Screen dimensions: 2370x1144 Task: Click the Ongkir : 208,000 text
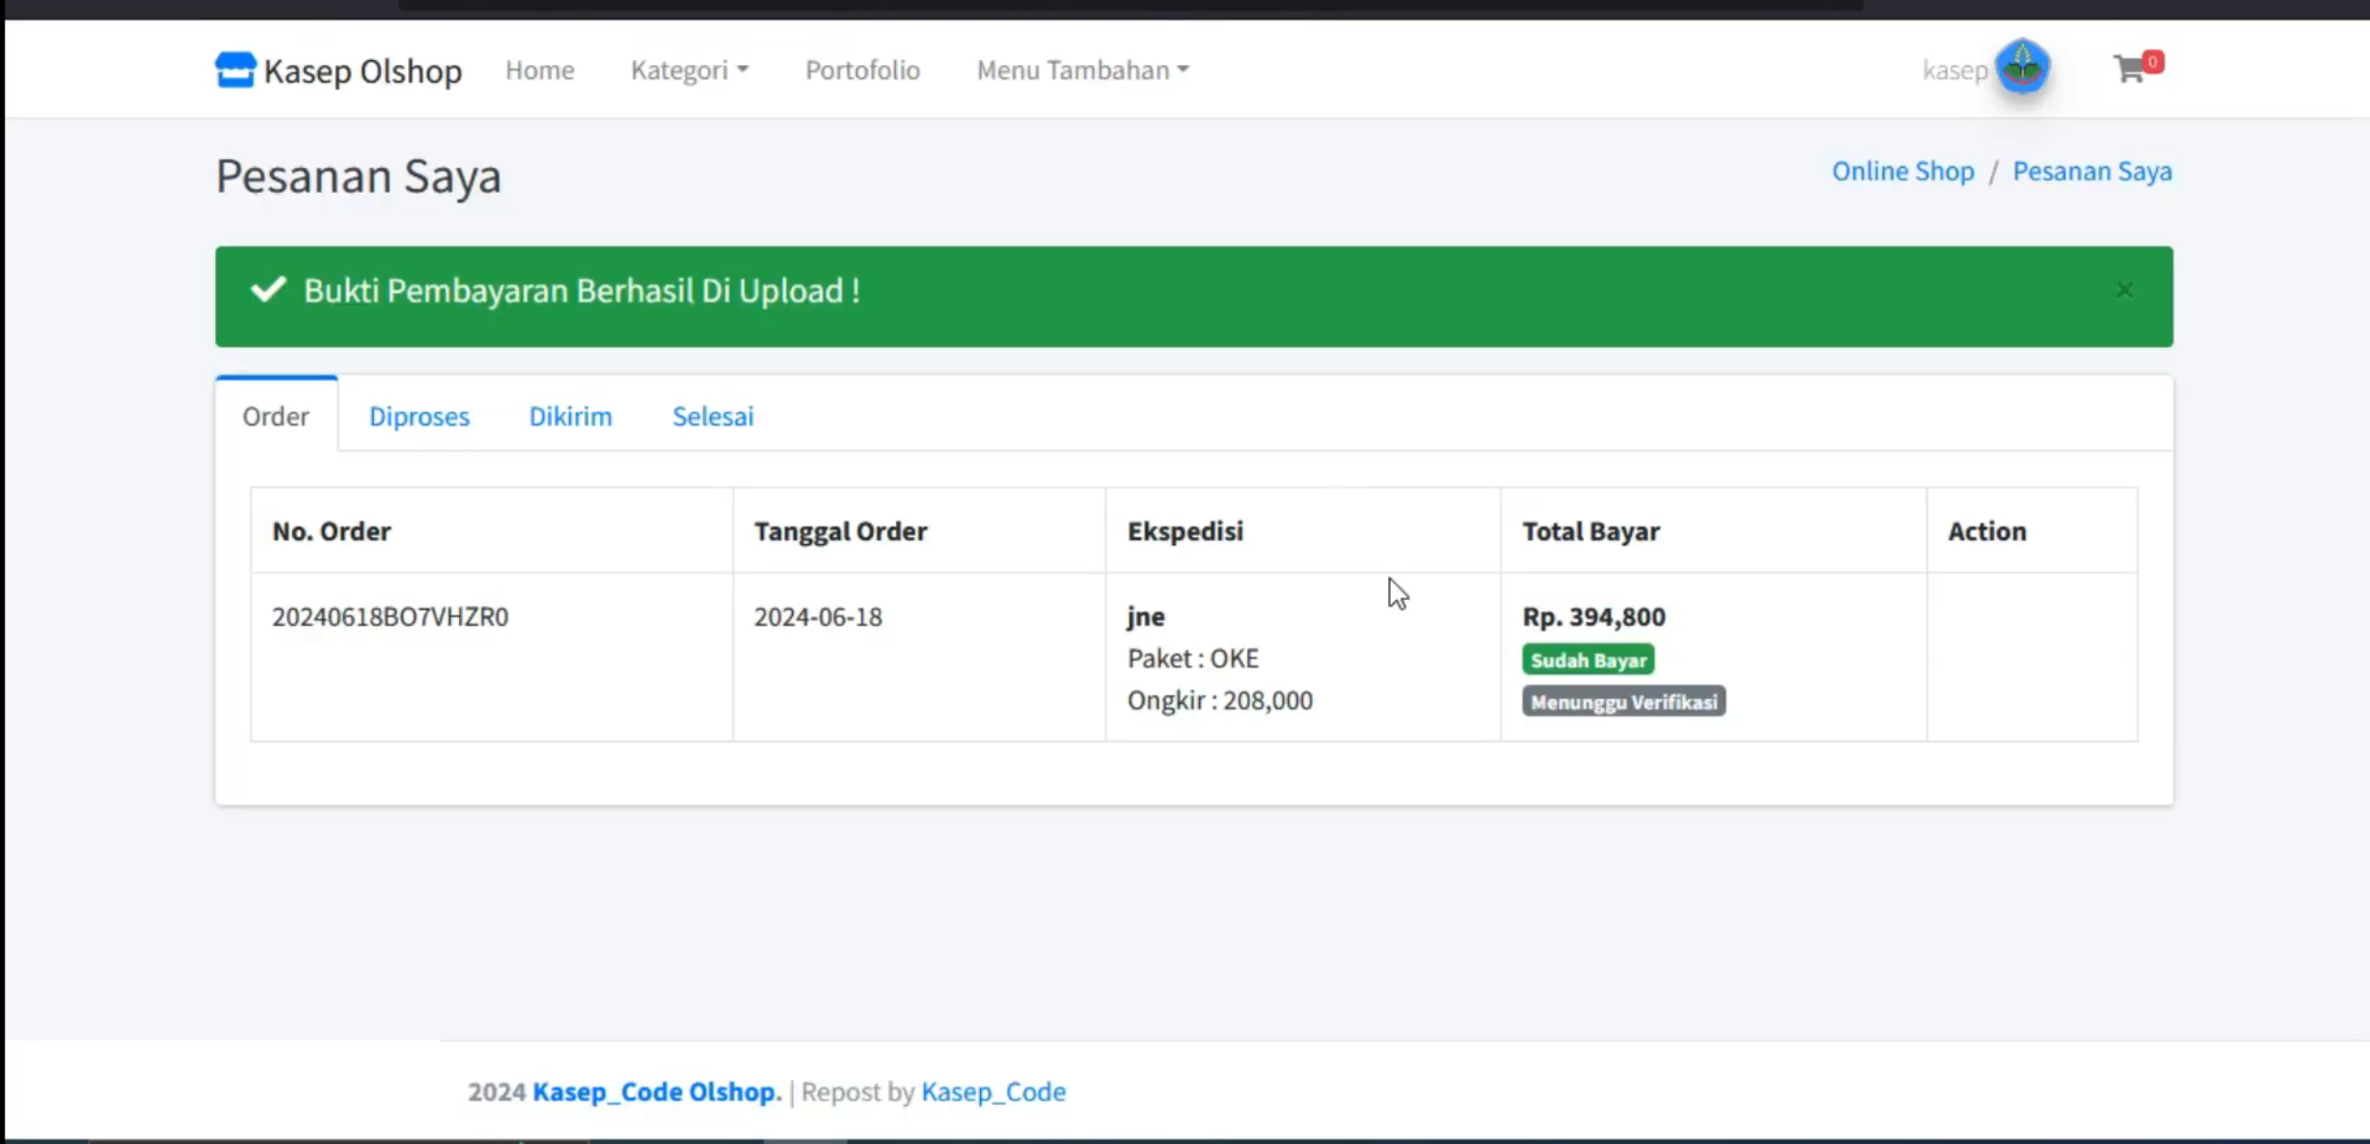(x=1219, y=700)
